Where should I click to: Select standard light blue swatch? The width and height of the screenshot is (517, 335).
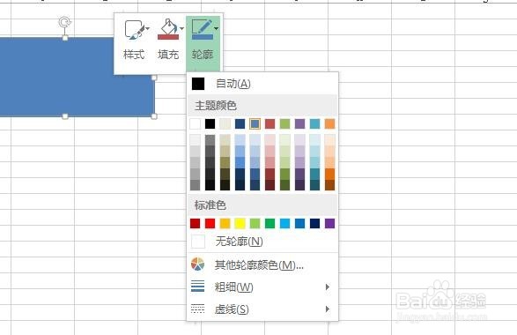[284, 223]
